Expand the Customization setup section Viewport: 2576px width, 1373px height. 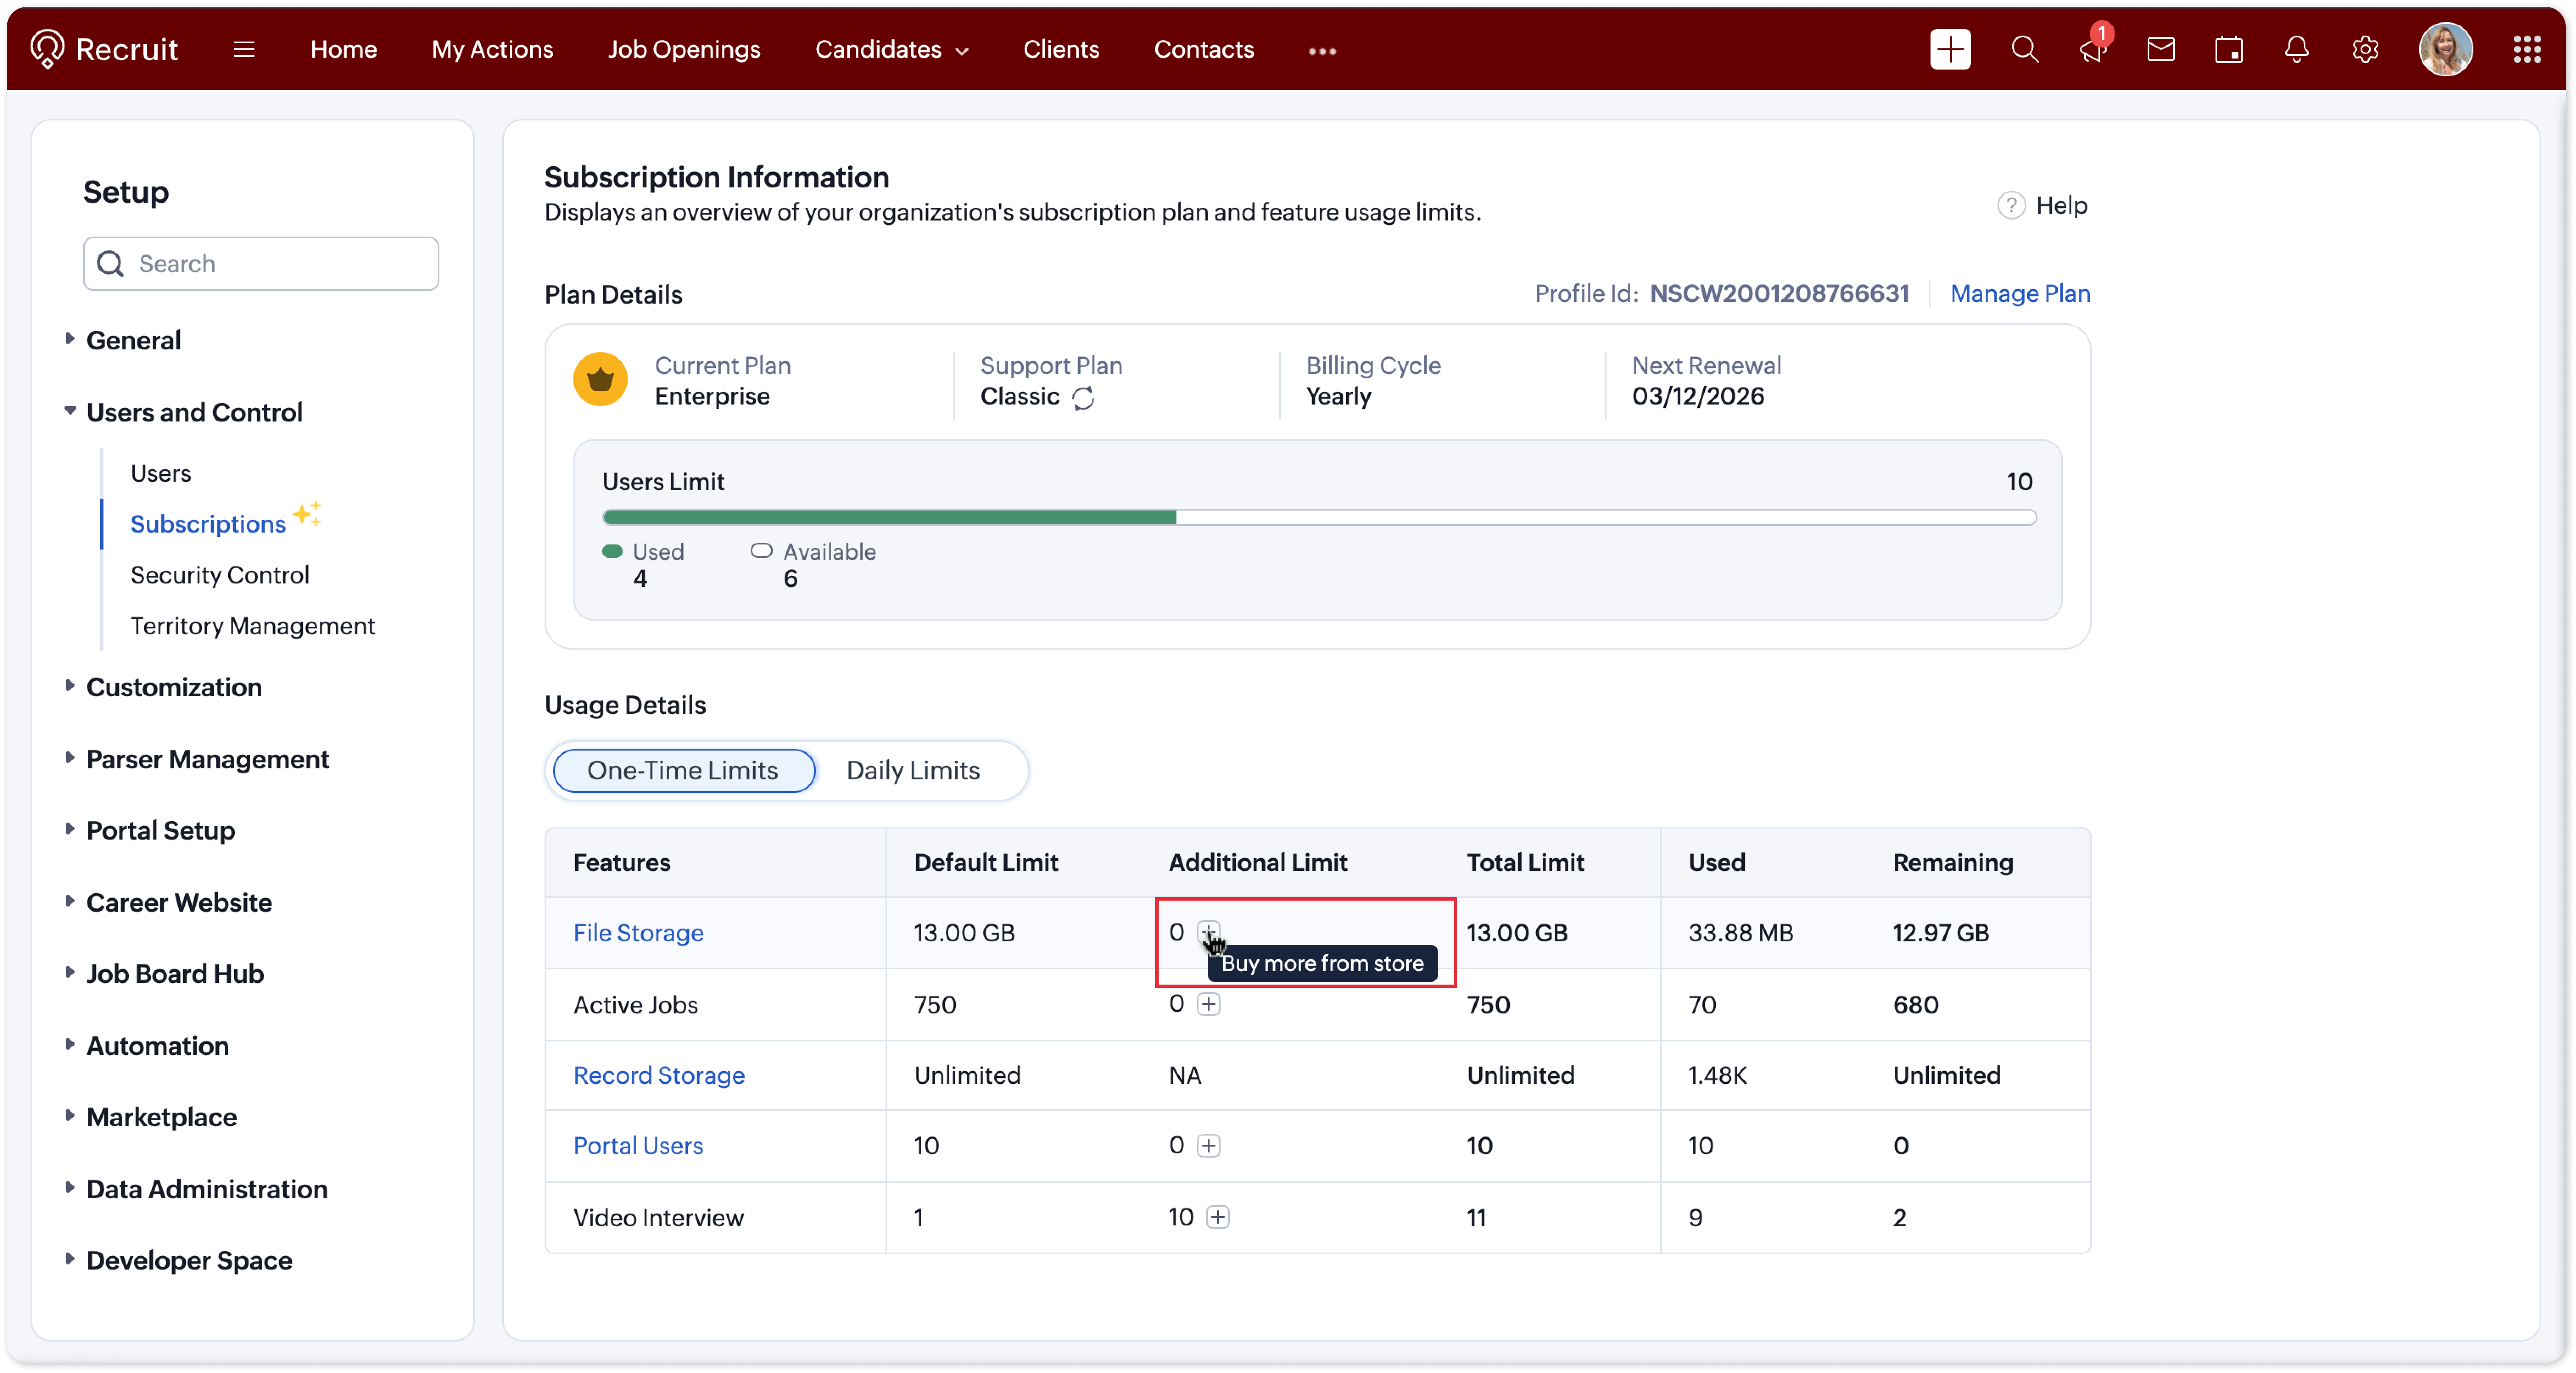click(x=174, y=687)
